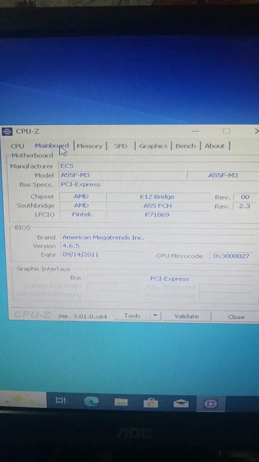
Task: Click the Close button at the bottom
Action: (236, 317)
